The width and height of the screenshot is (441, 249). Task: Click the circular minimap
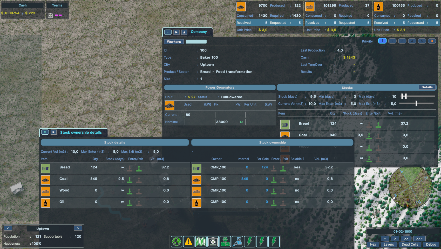pos(410,187)
